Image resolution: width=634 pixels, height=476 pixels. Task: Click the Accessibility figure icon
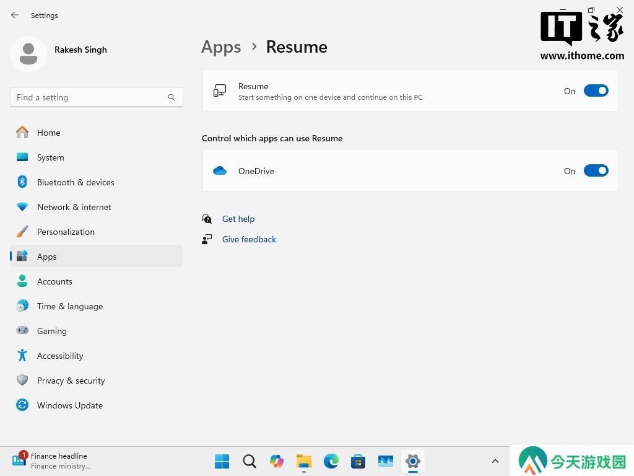[22, 355]
